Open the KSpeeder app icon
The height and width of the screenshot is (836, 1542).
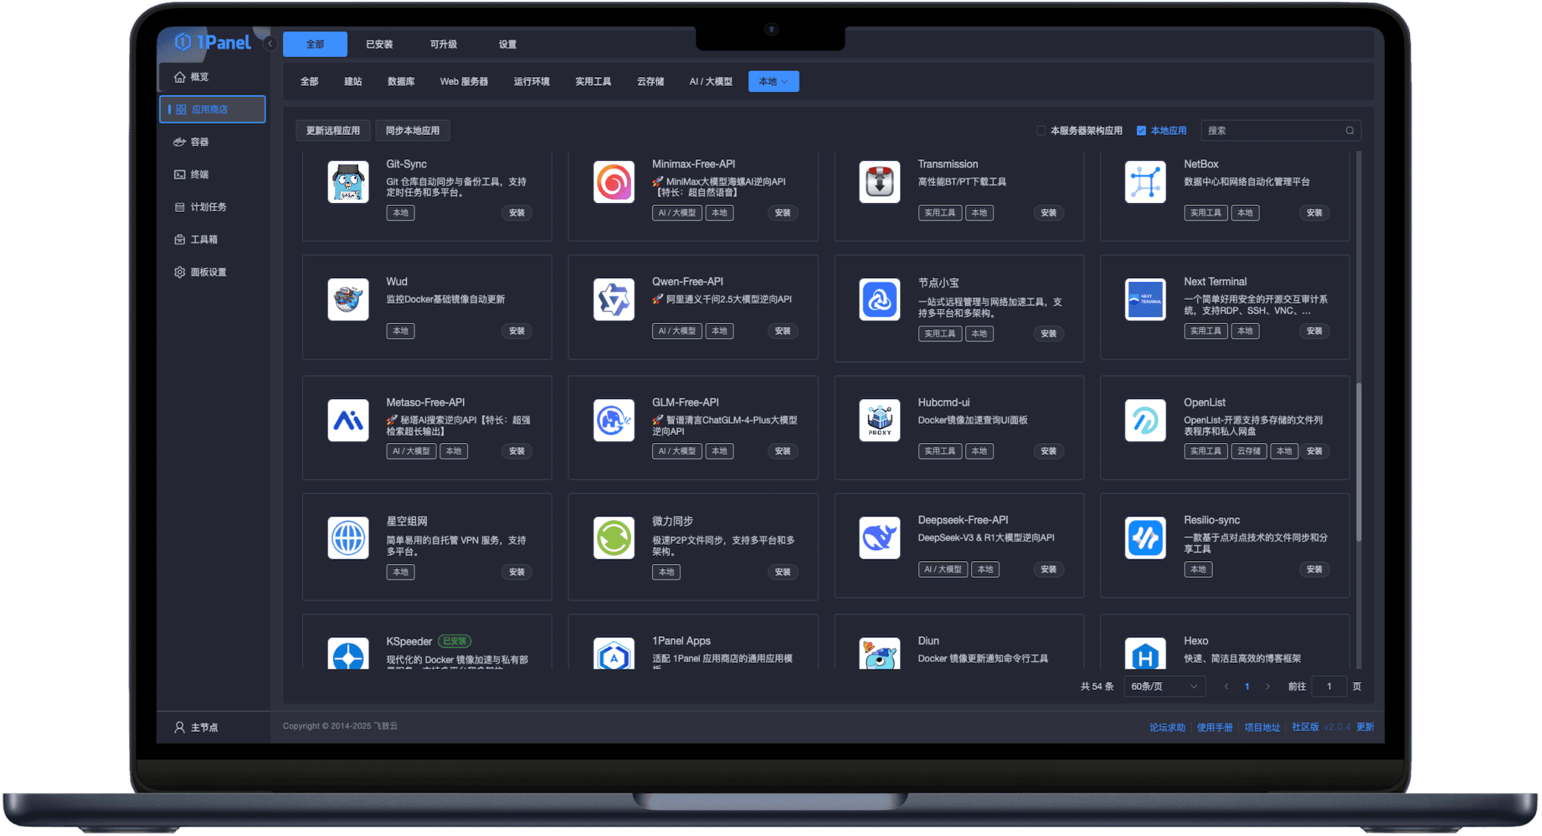(348, 653)
